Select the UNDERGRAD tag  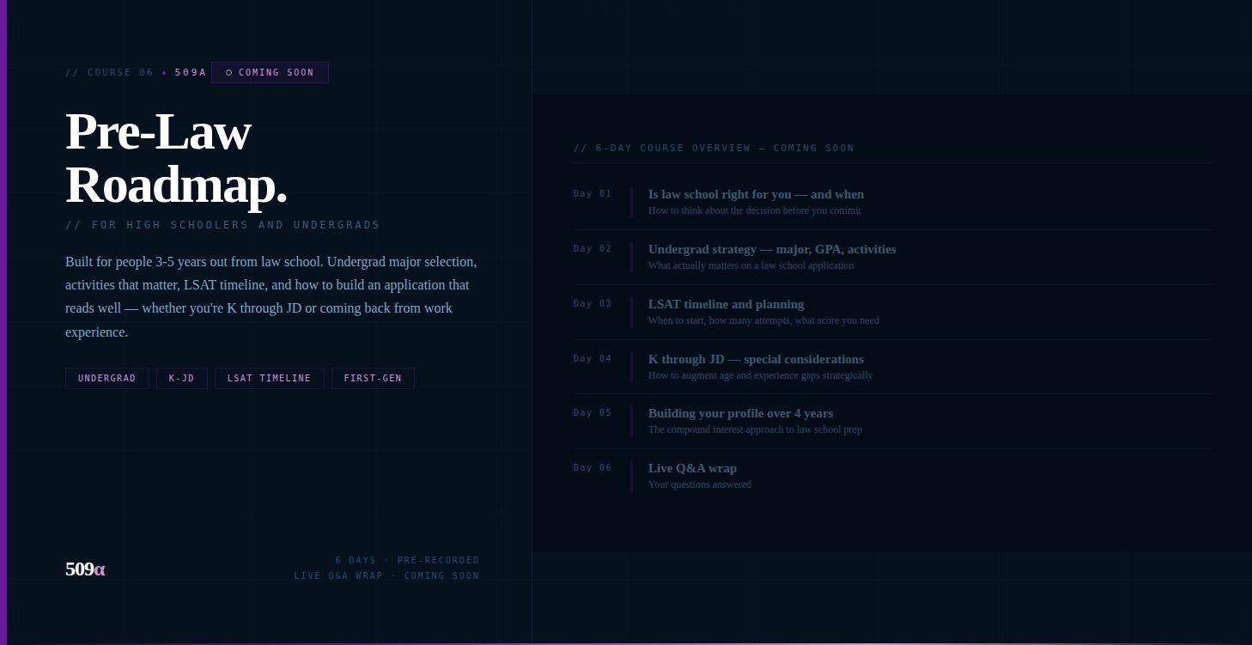(107, 378)
